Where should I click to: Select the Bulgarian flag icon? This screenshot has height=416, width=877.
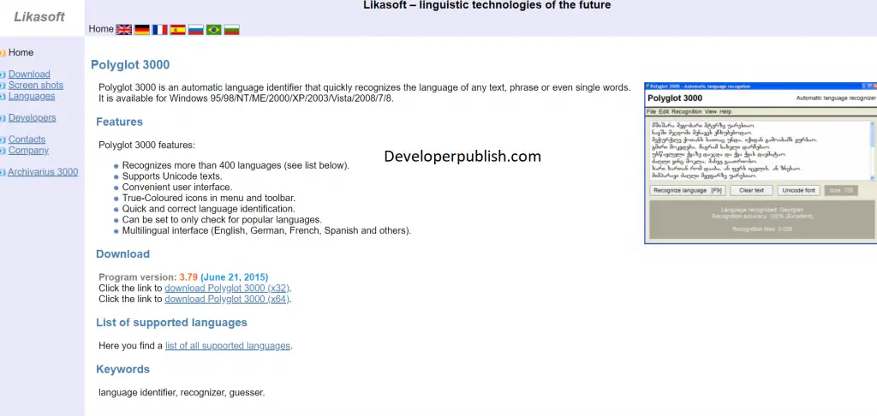pyautogui.click(x=231, y=30)
